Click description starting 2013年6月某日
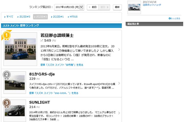 [77, 53]
